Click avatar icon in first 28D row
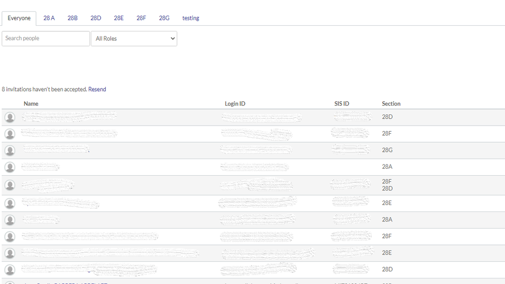 click(x=10, y=117)
